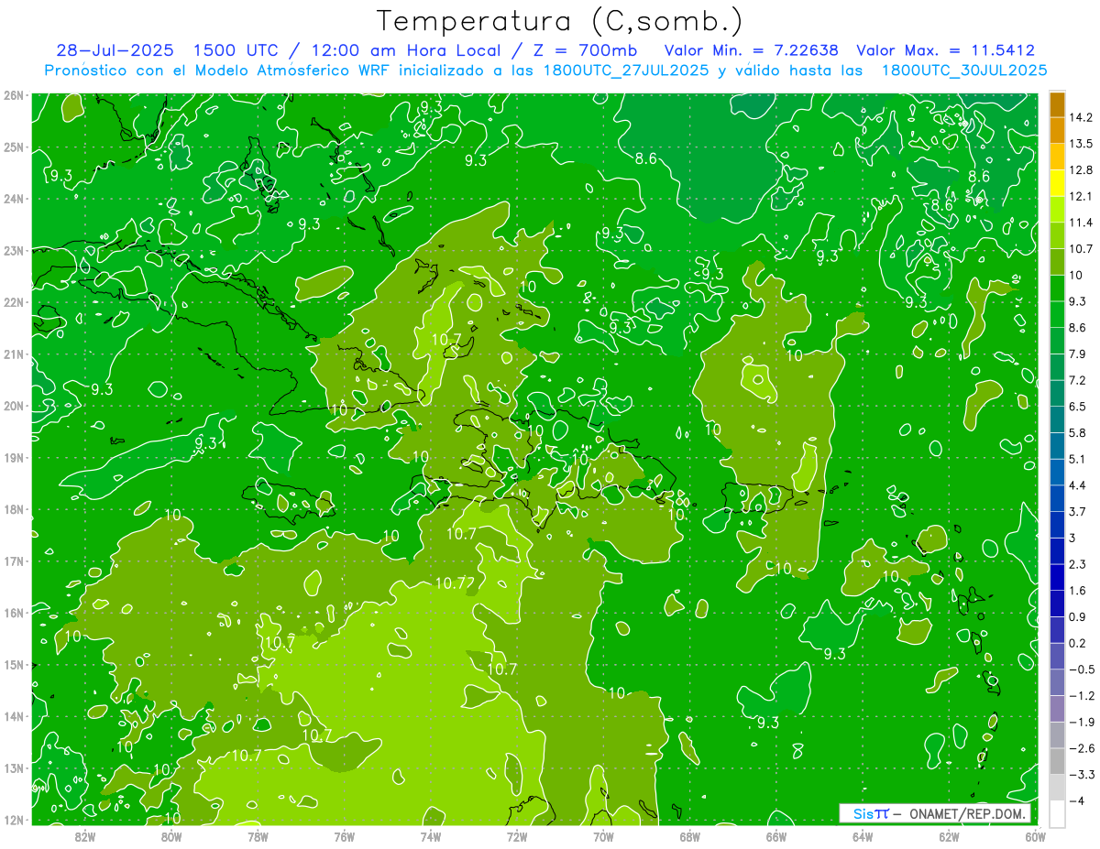This screenshot has height=849, width=1100.
Task: Click the 66W longitude axis label
Action: (776, 836)
